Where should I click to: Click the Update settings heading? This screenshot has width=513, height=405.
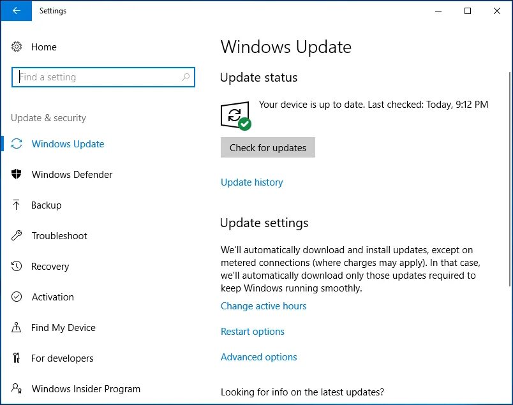[x=264, y=223]
